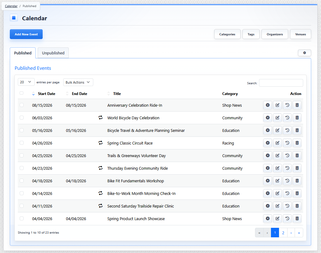Check Trails & Greenways Volunteer Day row
The width and height of the screenshot is (321, 253).
21,156
